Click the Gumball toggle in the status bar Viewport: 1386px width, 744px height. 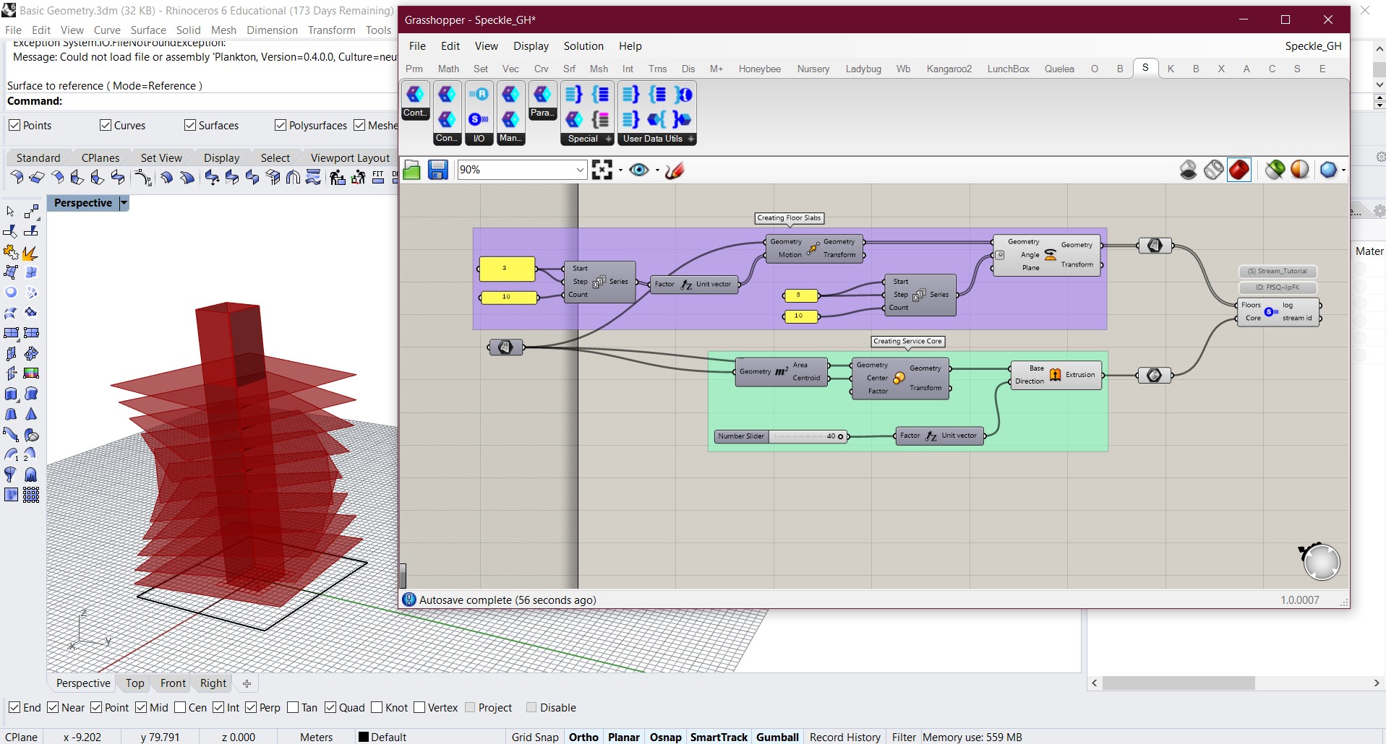click(x=777, y=737)
